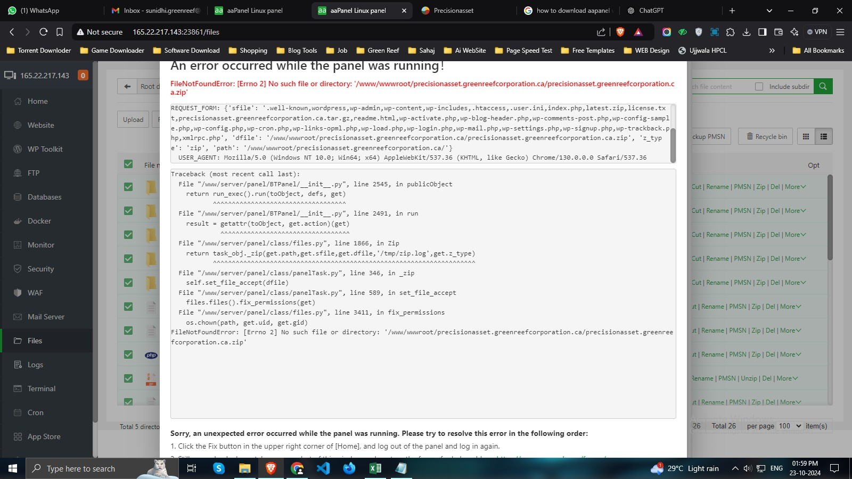Click the share page icon in address bar

[601, 32]
